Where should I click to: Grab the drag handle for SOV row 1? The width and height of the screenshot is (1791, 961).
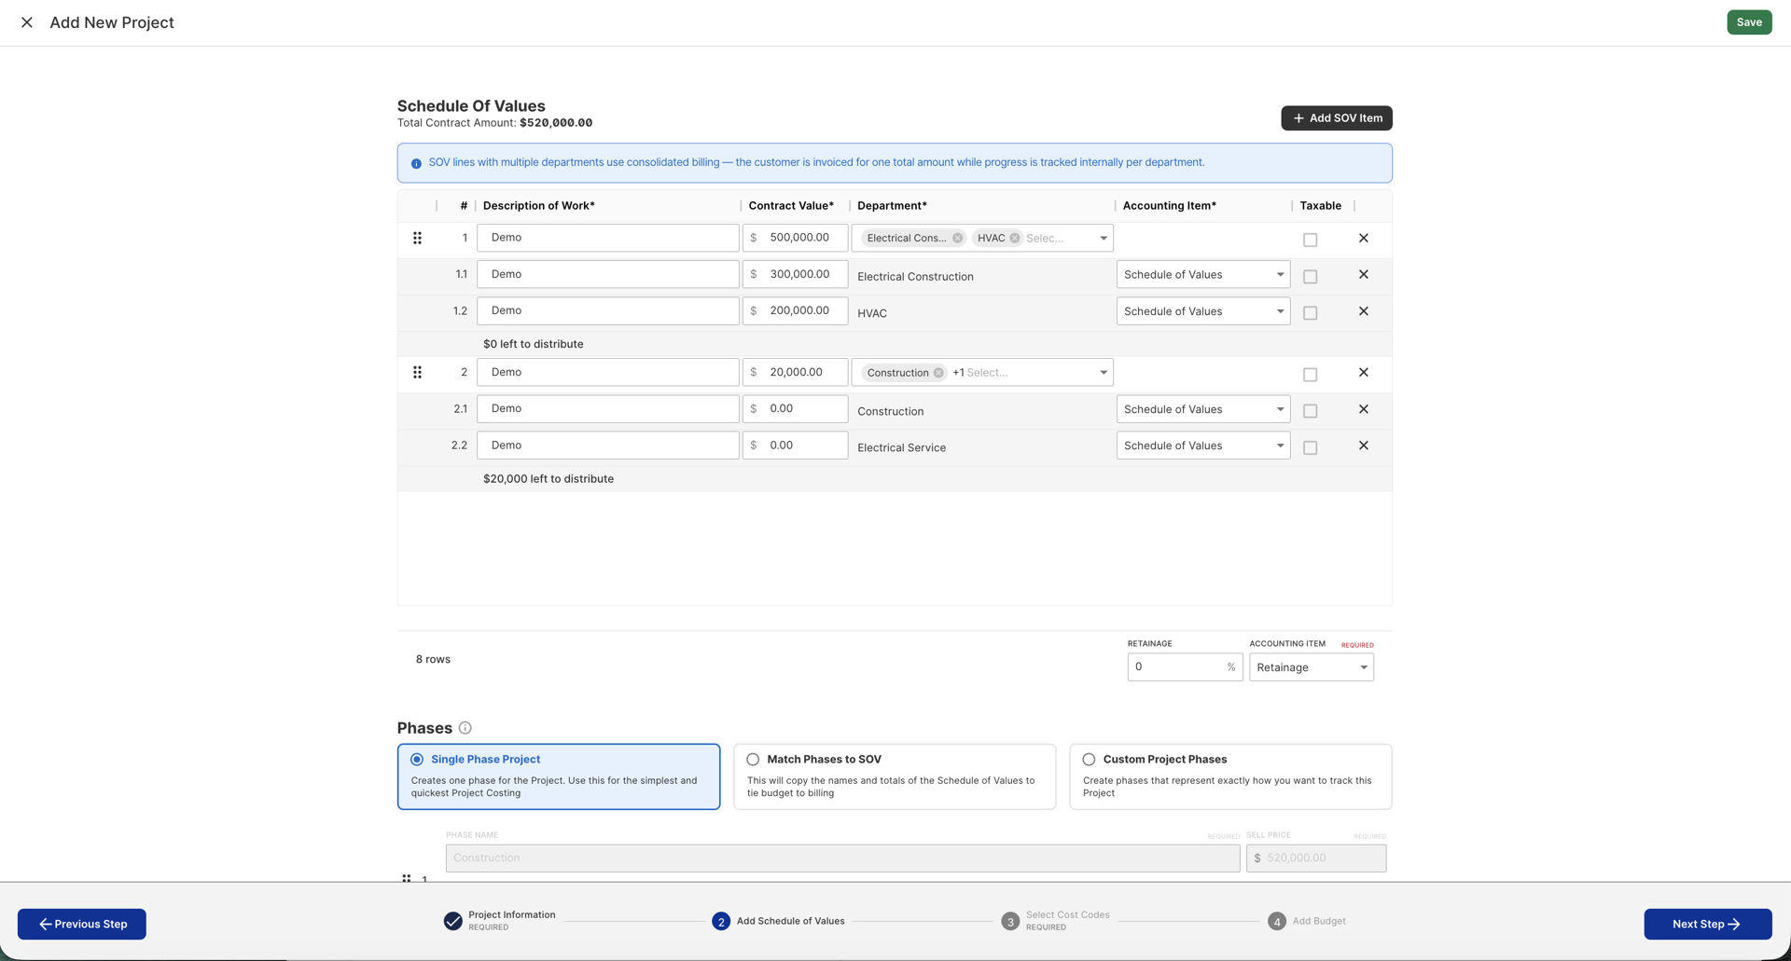(417, 238)
